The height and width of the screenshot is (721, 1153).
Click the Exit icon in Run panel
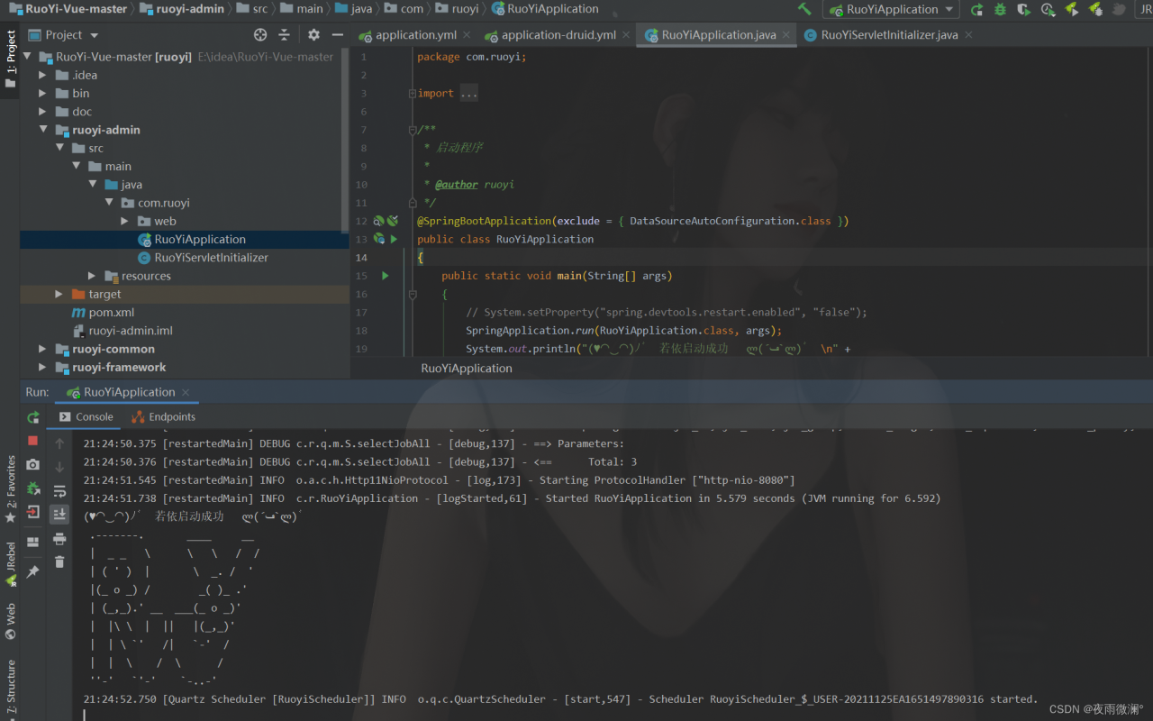click(x=33, y=512)
